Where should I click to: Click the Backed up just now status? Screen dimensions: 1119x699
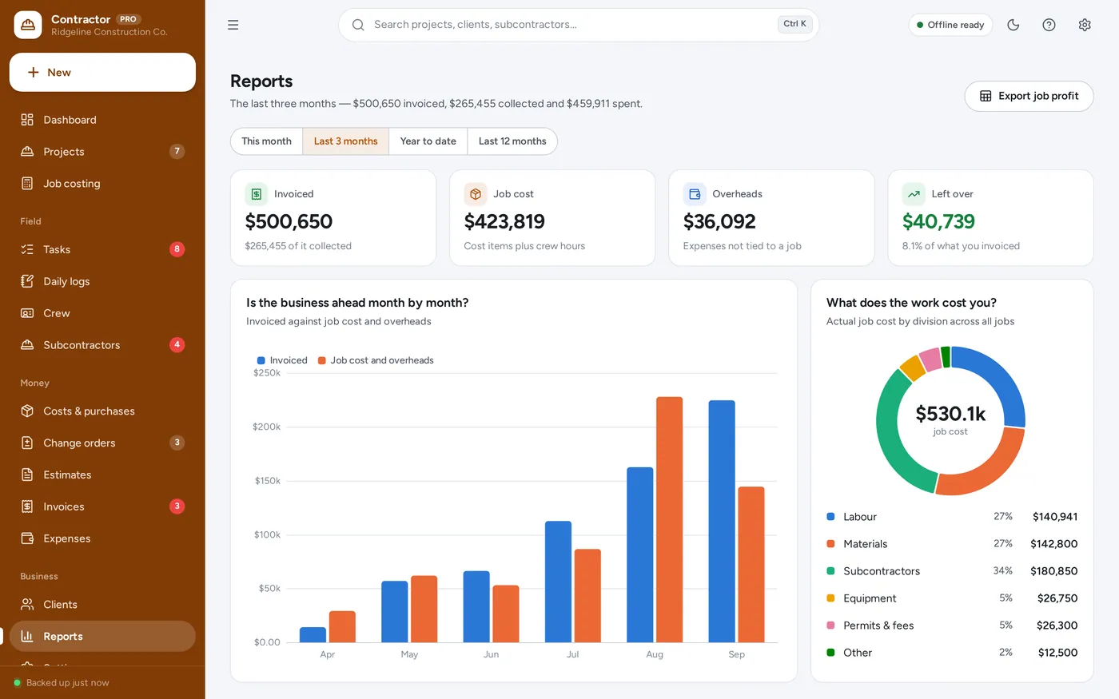coord(62,683)
